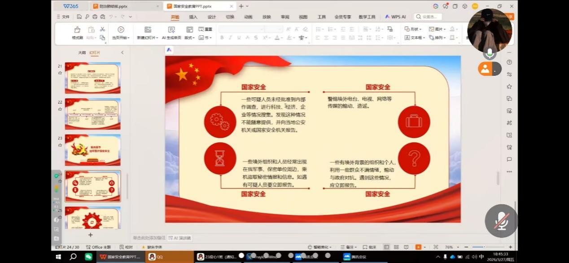
Task: Click the WPS AI button
Action: point(395,17)
